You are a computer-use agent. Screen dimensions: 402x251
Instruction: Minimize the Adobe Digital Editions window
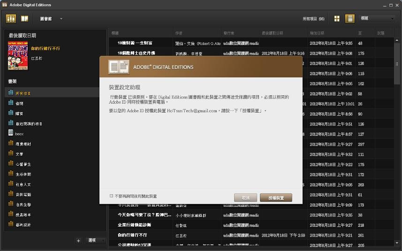[385, 5]
